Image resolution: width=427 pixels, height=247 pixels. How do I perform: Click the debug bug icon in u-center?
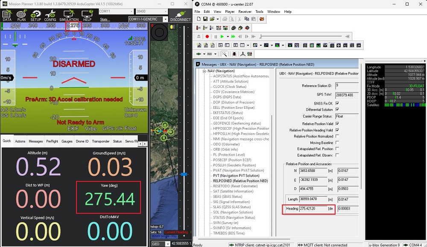click(234, 54)
